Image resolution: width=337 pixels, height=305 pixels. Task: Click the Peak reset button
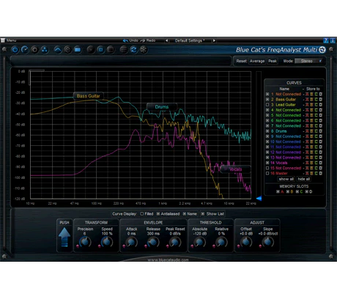(x=273, y=61)
